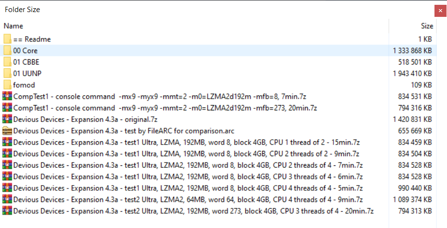The width and height of the screenshot is (447, 228).
Task: Click archive icon of original.7z file
Action: tap(7, 119)
